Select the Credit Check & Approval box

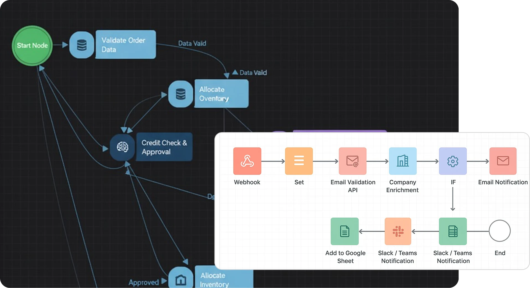pos(164,147)
